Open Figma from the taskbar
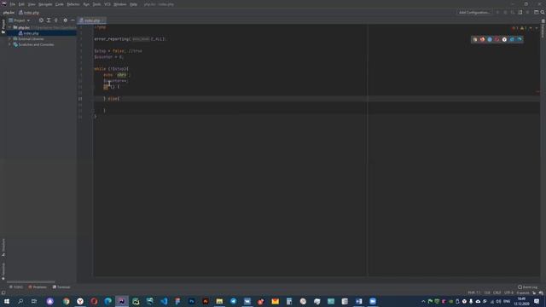 [177, 301]
